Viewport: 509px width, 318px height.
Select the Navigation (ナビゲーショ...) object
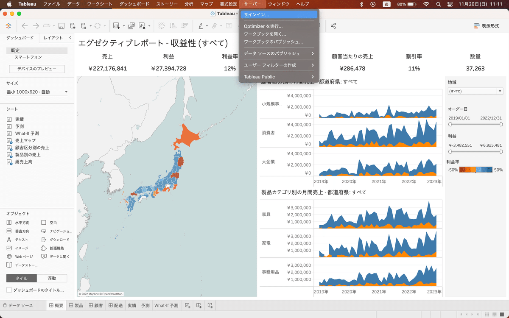[x=56, y=231]
